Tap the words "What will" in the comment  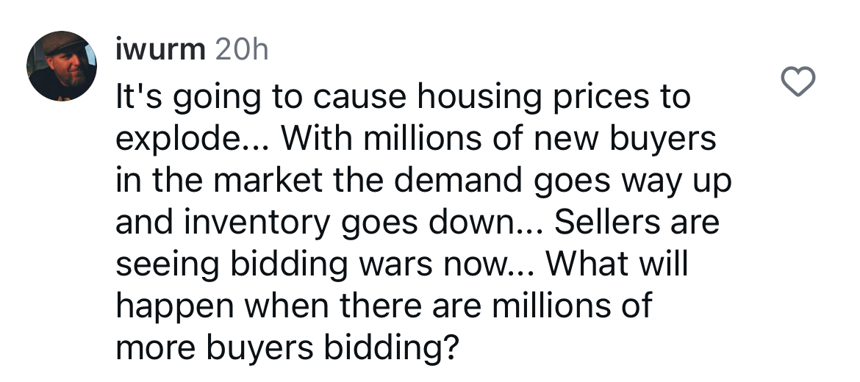point(617,264)
